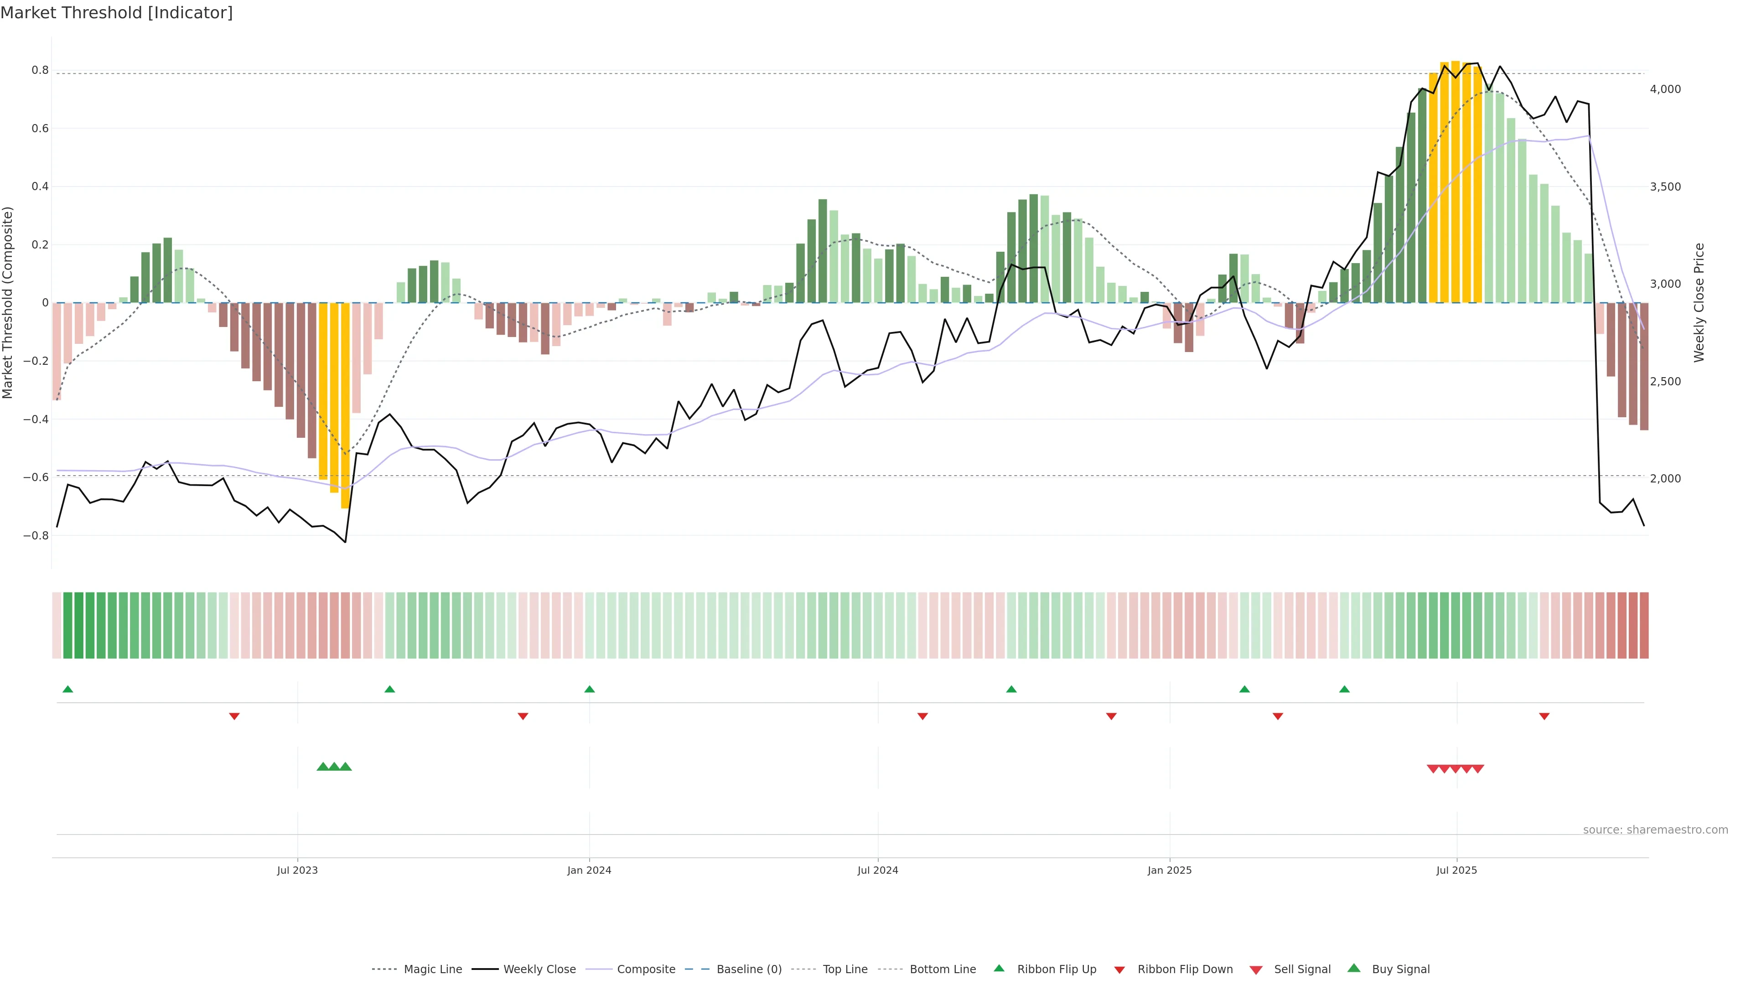Click the Ribbon Flip Down legend triangle
The width and height of the screenshot is (1751, 985).
point(1119,970)
